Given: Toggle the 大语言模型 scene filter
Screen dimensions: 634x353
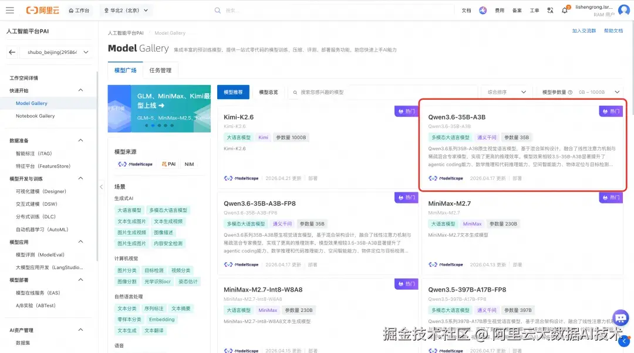Looking at the screenshot, I should tap(129, 210).
